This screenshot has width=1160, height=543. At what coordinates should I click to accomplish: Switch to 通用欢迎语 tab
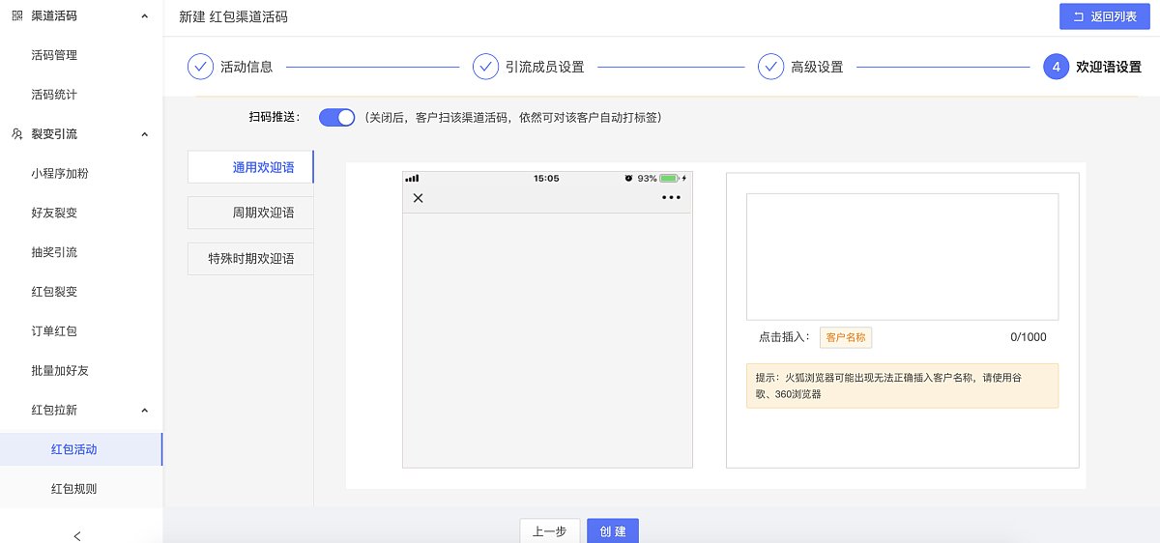coord(250,167)
